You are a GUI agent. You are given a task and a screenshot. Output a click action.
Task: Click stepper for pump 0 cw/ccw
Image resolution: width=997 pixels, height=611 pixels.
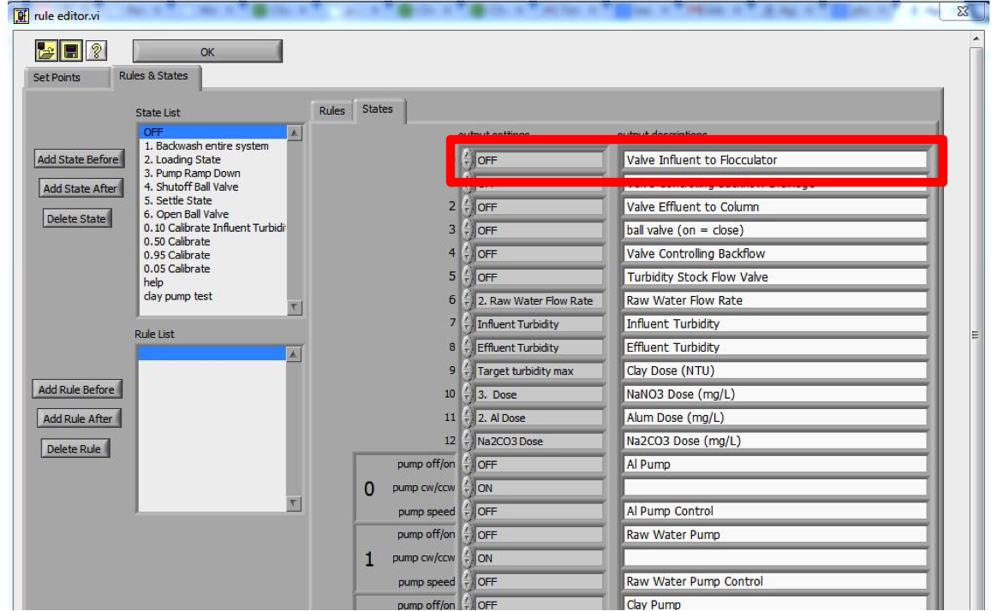click(468, 489)
